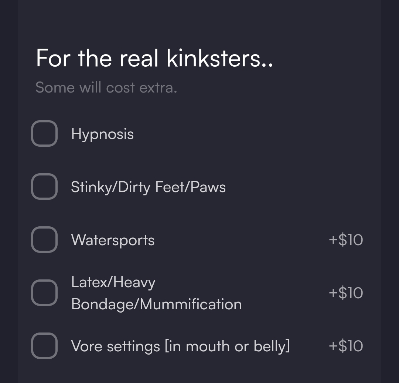Click the +$10 price beside Latex/Heavy Bondage

tap(346, 293)
